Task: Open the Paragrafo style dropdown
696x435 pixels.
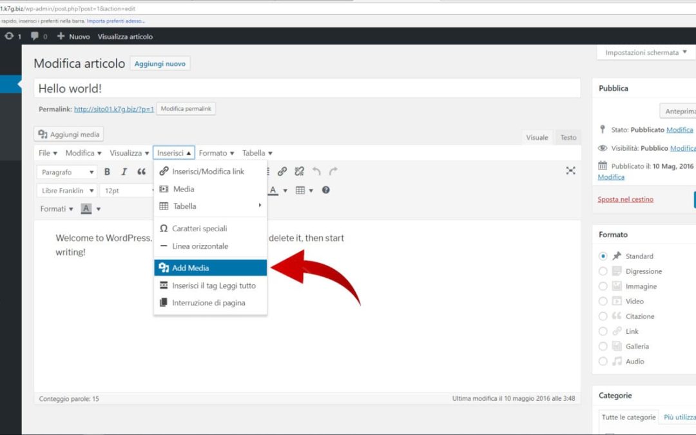Action: point(68,172)
